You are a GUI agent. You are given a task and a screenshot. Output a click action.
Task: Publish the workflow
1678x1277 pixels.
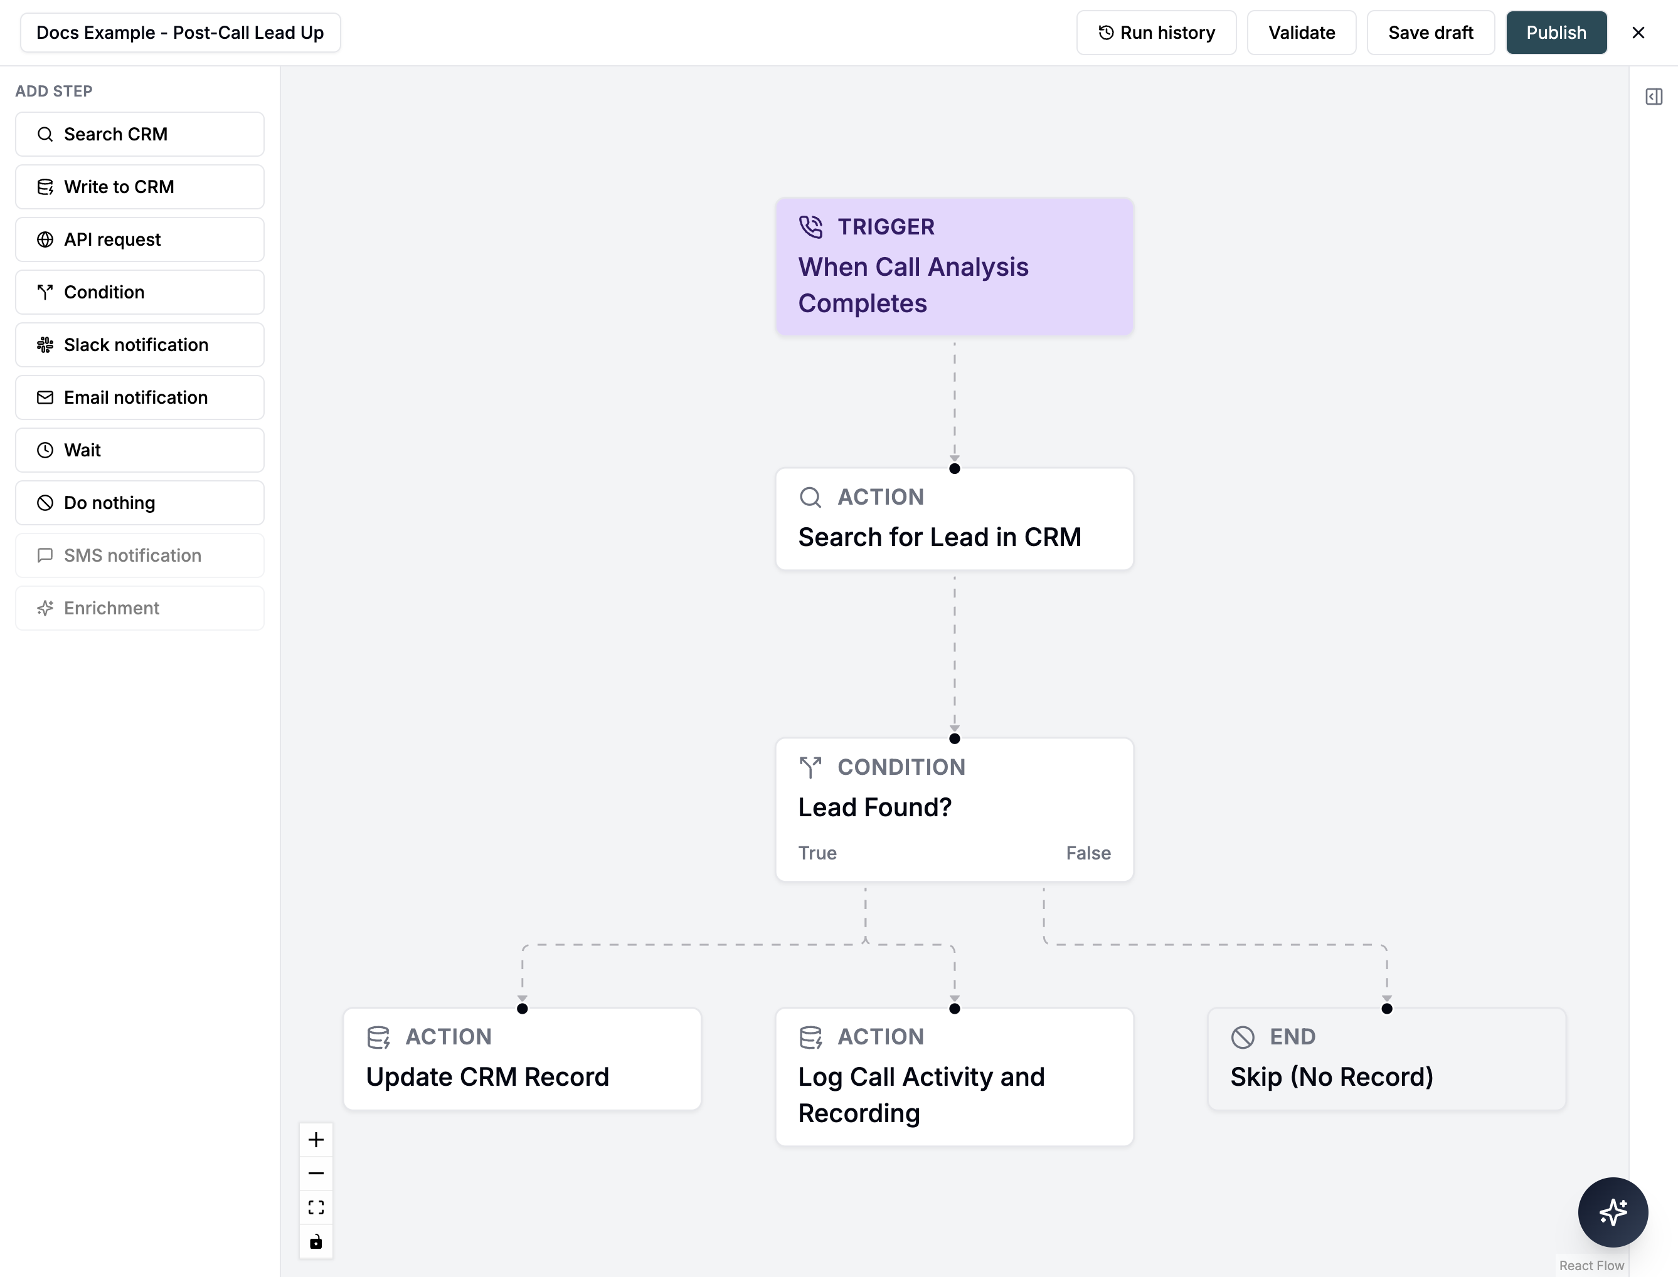click(x=1556, y=33)
